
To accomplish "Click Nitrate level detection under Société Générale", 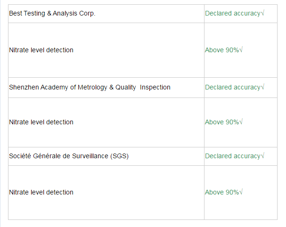I will 41,192.
